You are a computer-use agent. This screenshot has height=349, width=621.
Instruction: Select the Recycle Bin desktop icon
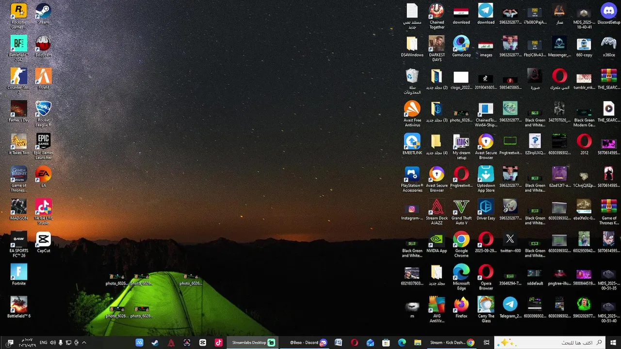412,81
